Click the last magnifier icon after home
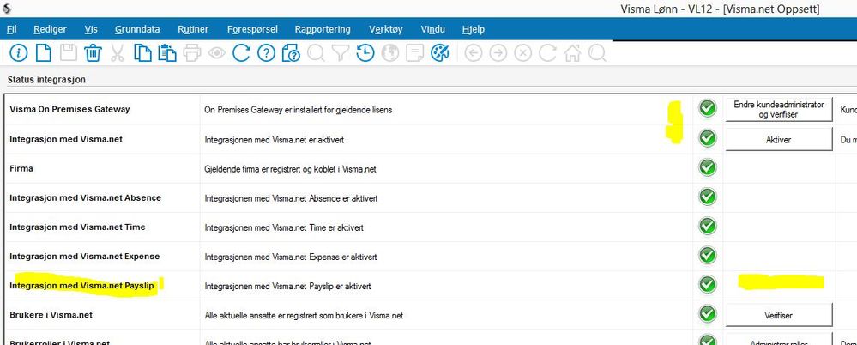 pos(597,53)
